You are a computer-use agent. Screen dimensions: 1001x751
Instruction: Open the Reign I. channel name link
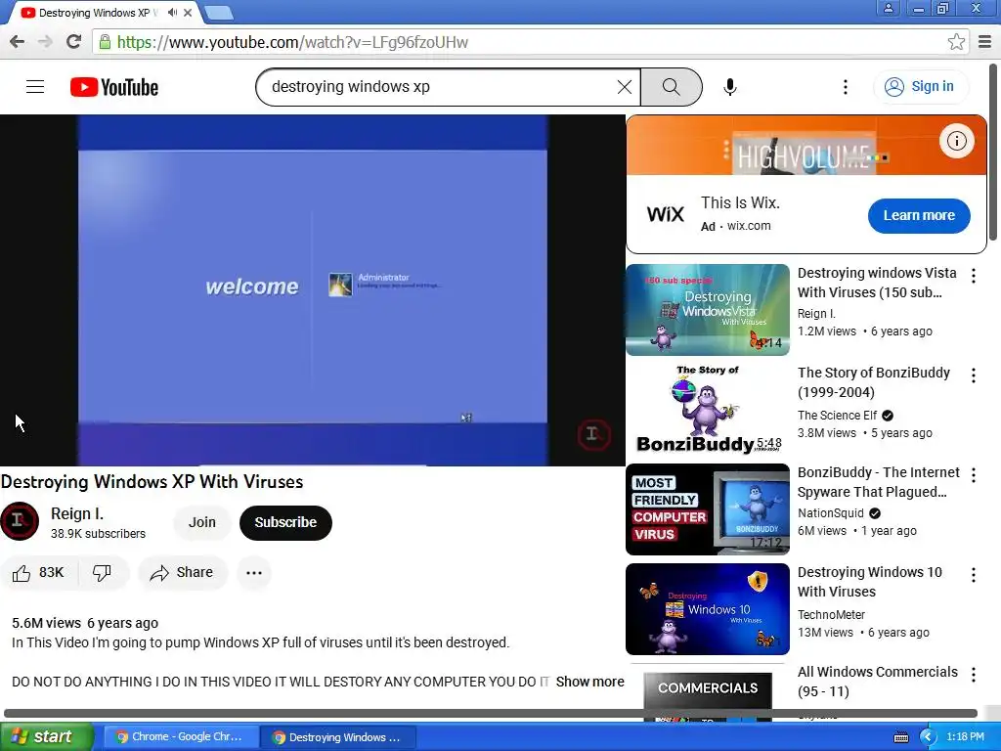click(x=77, y=514)
